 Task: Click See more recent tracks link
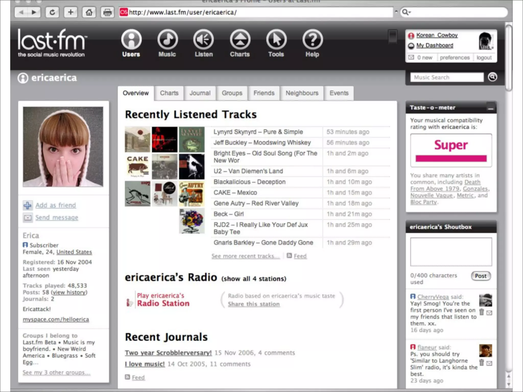pyautogui.click(x=245, y=256)
